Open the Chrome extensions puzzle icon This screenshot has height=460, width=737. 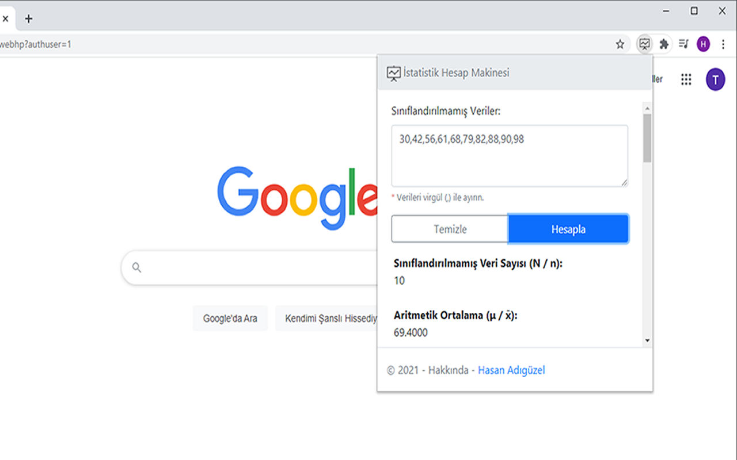click(x=664, y=44)
